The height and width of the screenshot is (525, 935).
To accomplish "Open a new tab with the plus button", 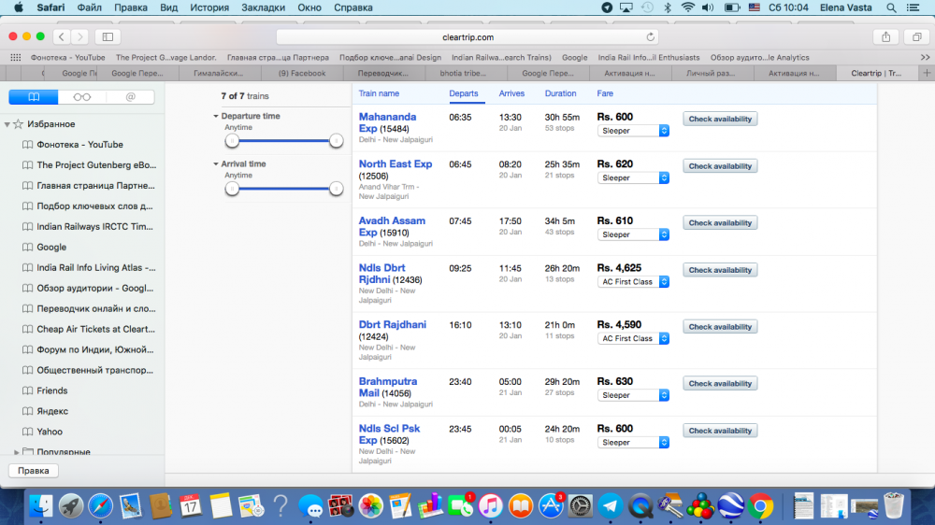I will pyautogui.click(x=926, y=72).
